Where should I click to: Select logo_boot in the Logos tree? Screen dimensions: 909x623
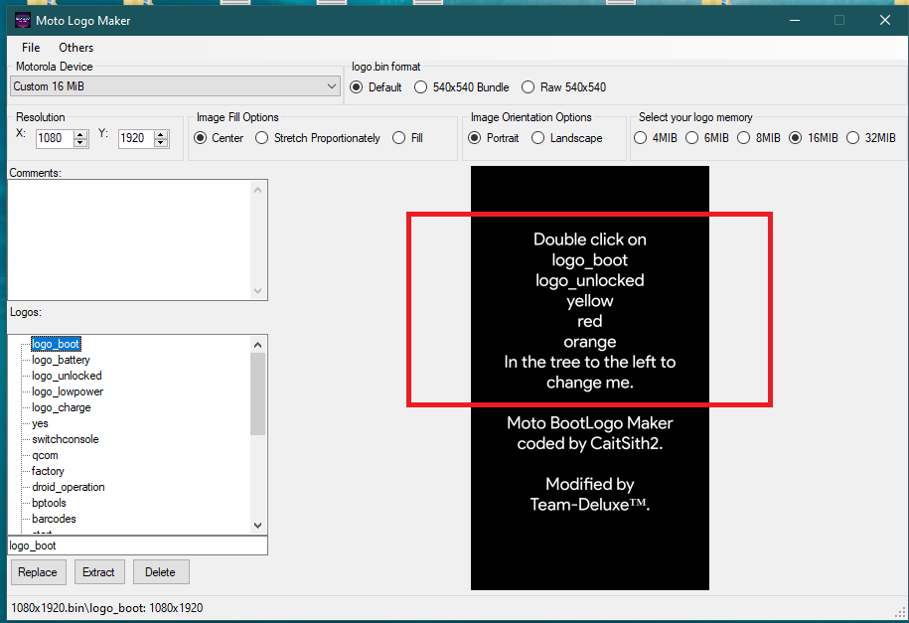tap(56, 344)
